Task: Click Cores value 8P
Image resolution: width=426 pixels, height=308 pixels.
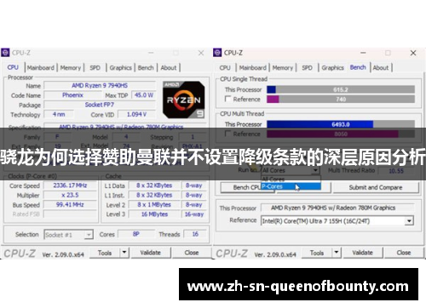Action: [x=136, y=234]
